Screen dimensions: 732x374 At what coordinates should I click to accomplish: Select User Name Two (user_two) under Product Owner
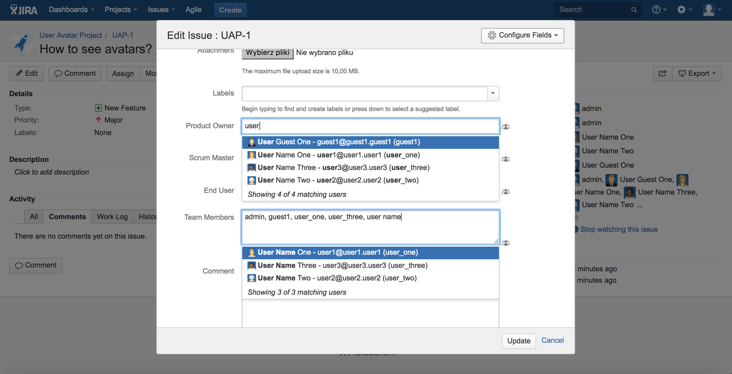tap(371, 180)
